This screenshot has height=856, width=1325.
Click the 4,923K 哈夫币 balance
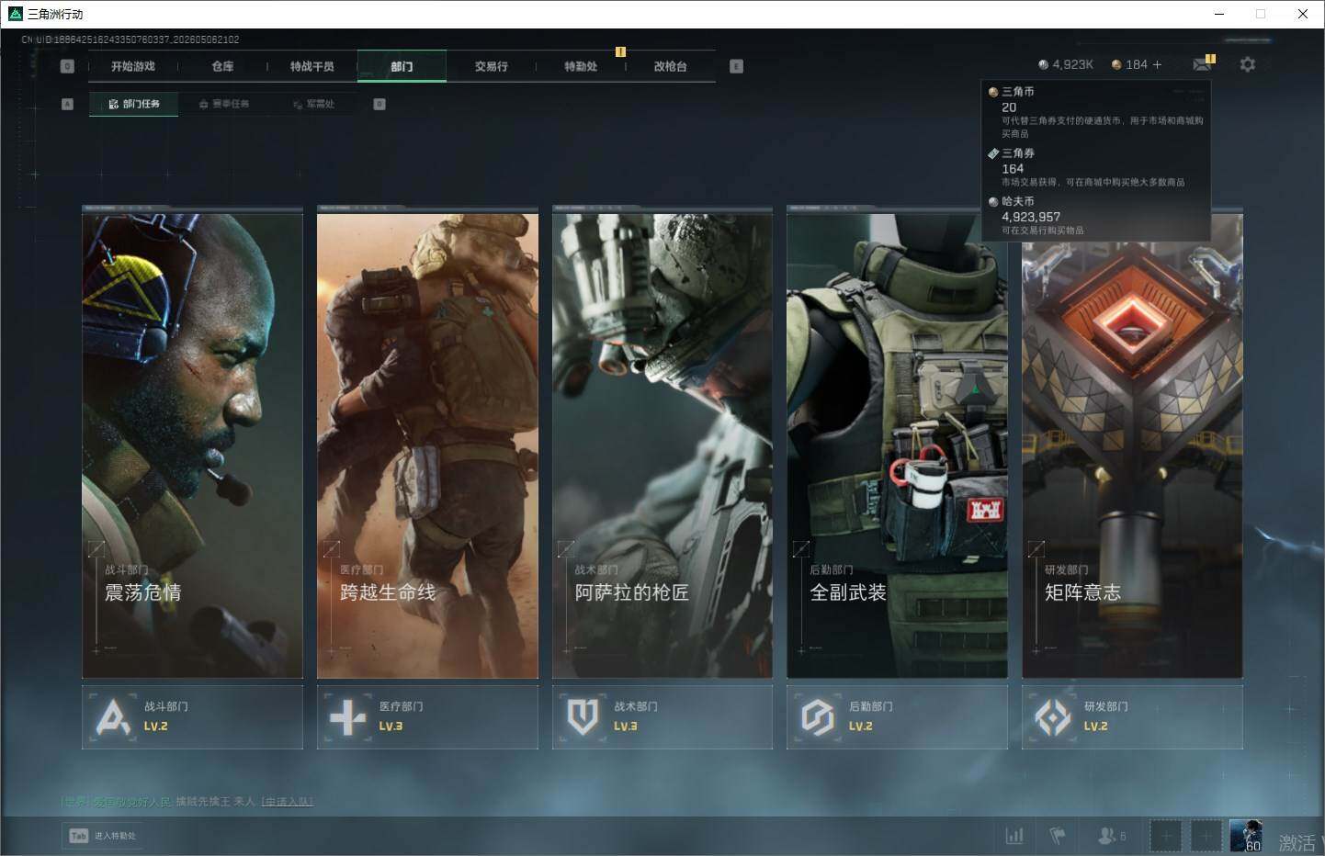click(x=1066, y=64)
